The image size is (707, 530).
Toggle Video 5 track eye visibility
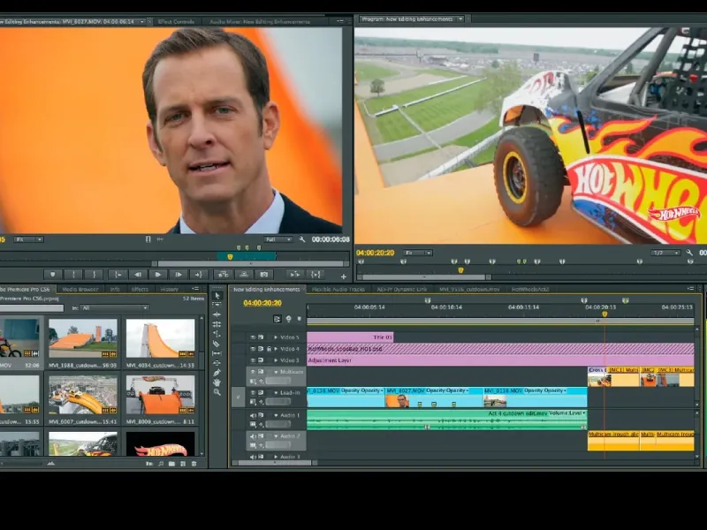[x=252, y=337]
